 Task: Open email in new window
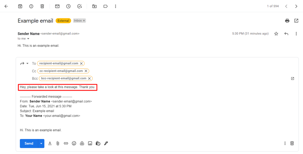pyautogui.click(x=296, y=21)
